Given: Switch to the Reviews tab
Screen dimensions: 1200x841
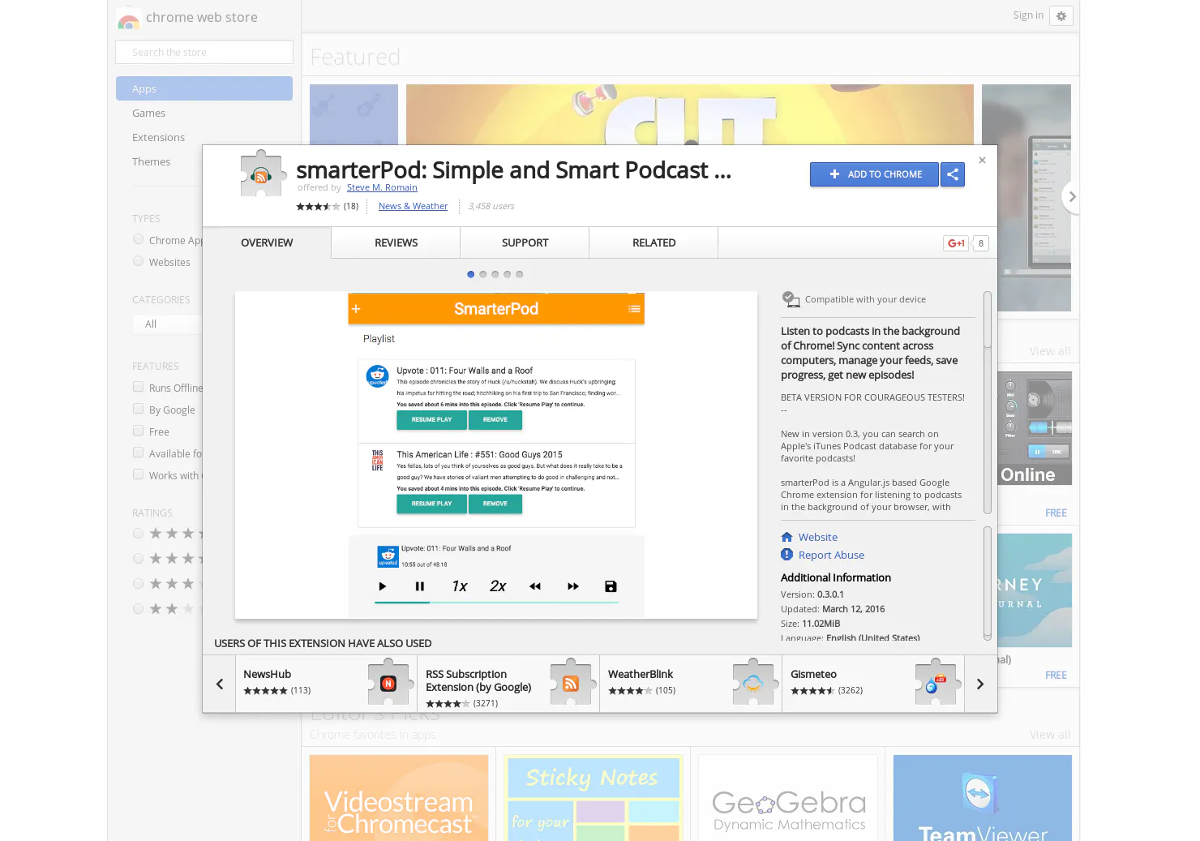Looking at the screenshot, I should [x=396, y=242].
